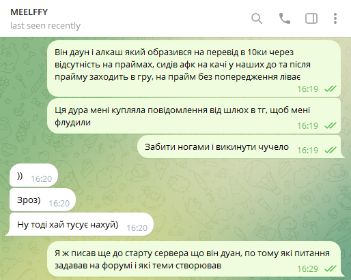Click the 16:20 timestamp beside "))" message

coord(42,179)
